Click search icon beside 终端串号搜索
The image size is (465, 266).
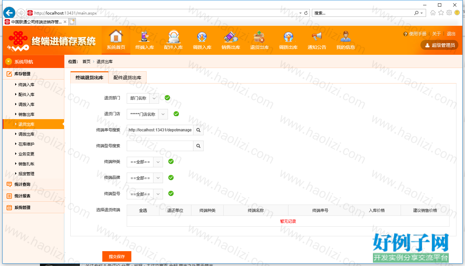[198, 130]
